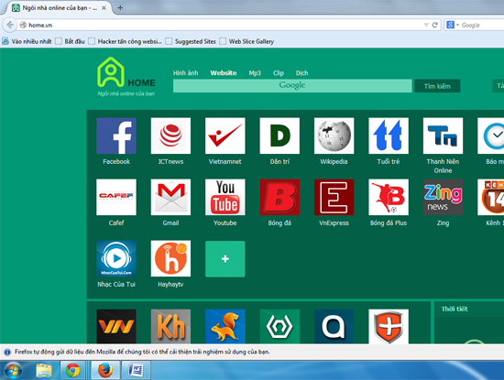Image resolution: width=504 pixels, height=380 pixels.
Task: Open the Zing news tile
Action: [x=443, y=197]
